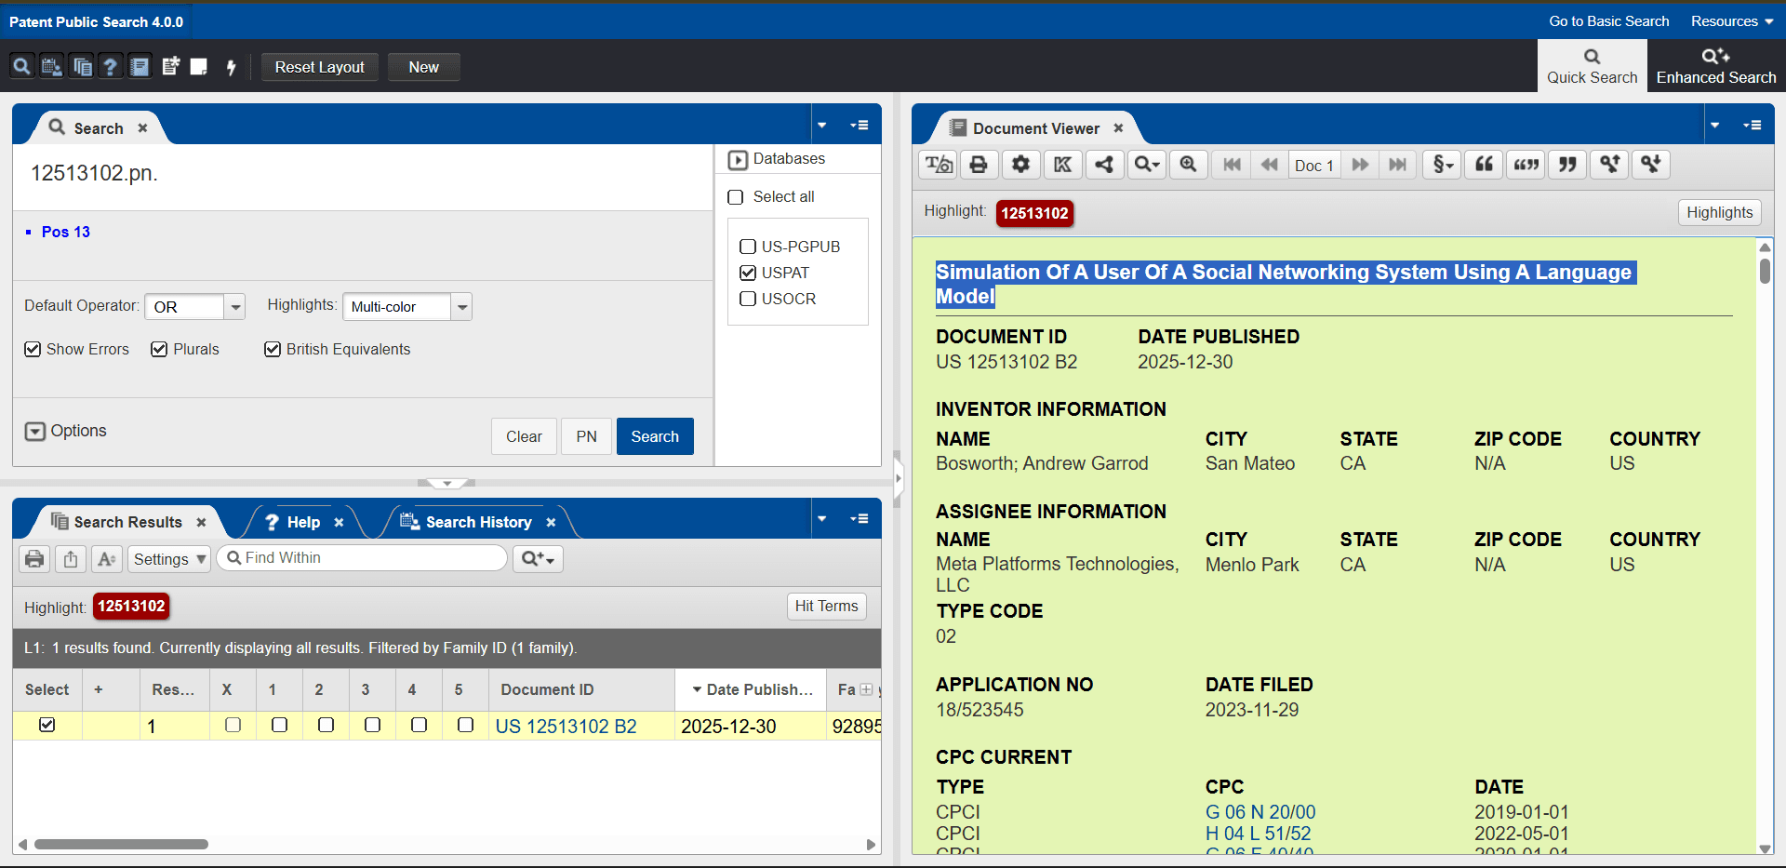Click the new-note asterisk document icon
This screenshot has width=1786, height=868.
[x=170, y=66]
